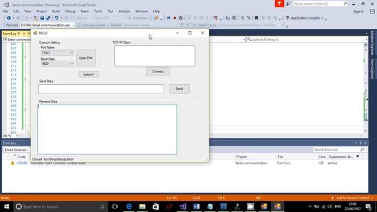Collapse the code region at line 181
Viewport: 377px width, 212px height.
pos(25,110)
